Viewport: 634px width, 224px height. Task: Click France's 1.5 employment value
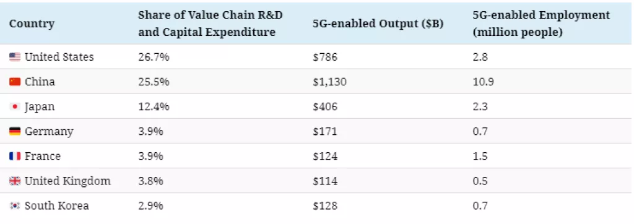[480, 156]
